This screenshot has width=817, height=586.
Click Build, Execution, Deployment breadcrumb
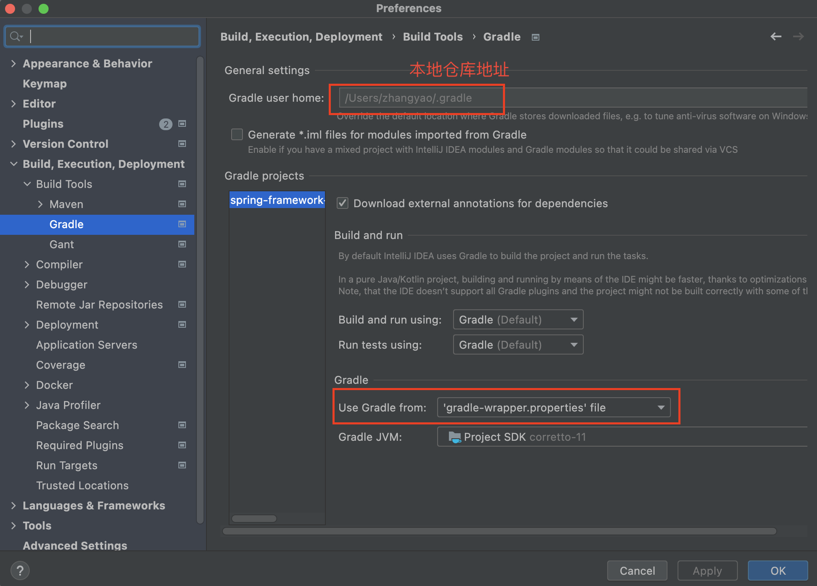point(301,37)
